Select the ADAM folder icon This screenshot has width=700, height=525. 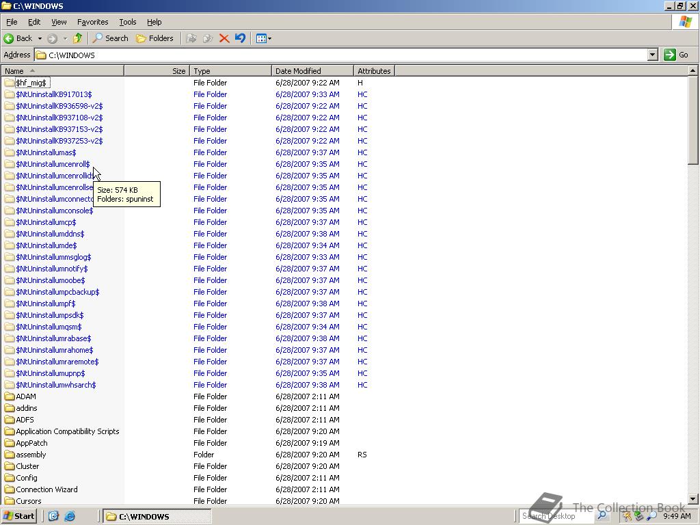10,396
